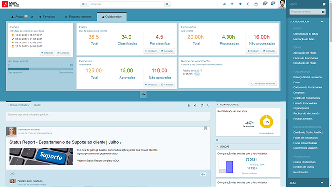This screenshot has height=187, width=332.
Task: Click Introduzir in the Horas extra card
Action: 253,51
